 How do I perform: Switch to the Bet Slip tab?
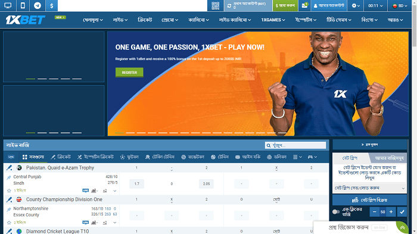pos(350,158)
